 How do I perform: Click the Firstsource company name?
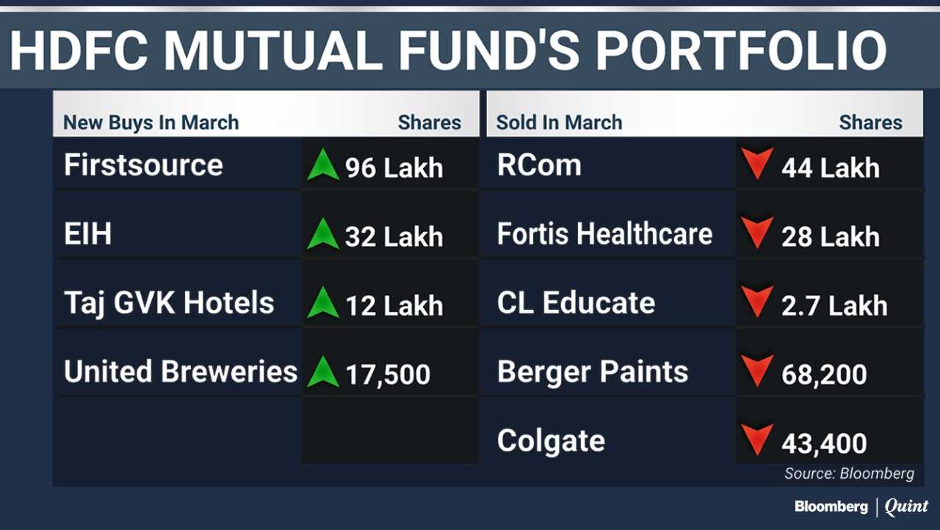coord(143,165)
